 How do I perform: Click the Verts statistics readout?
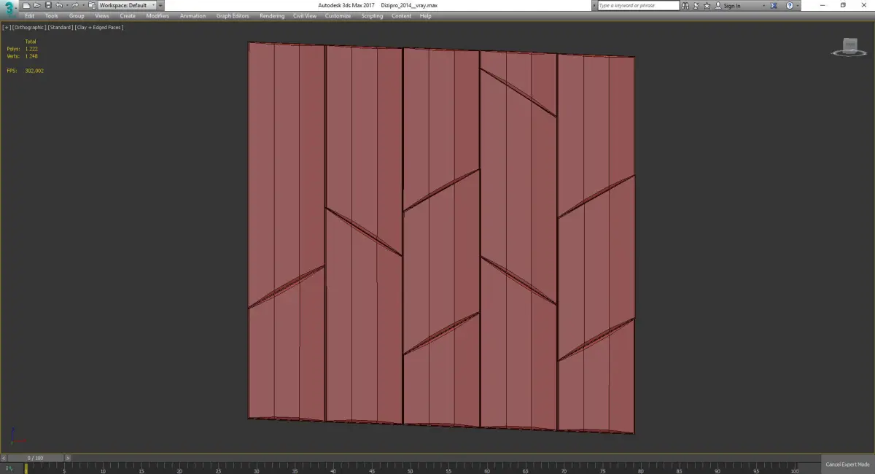tap(22, 56)
